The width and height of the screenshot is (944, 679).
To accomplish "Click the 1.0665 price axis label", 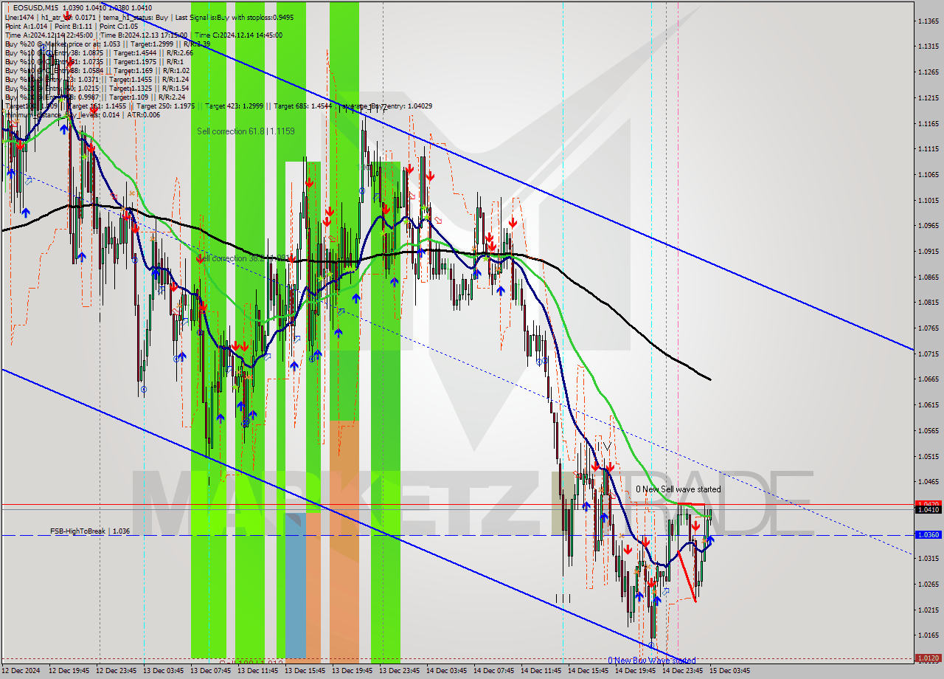I will click(x=928, y=379).
